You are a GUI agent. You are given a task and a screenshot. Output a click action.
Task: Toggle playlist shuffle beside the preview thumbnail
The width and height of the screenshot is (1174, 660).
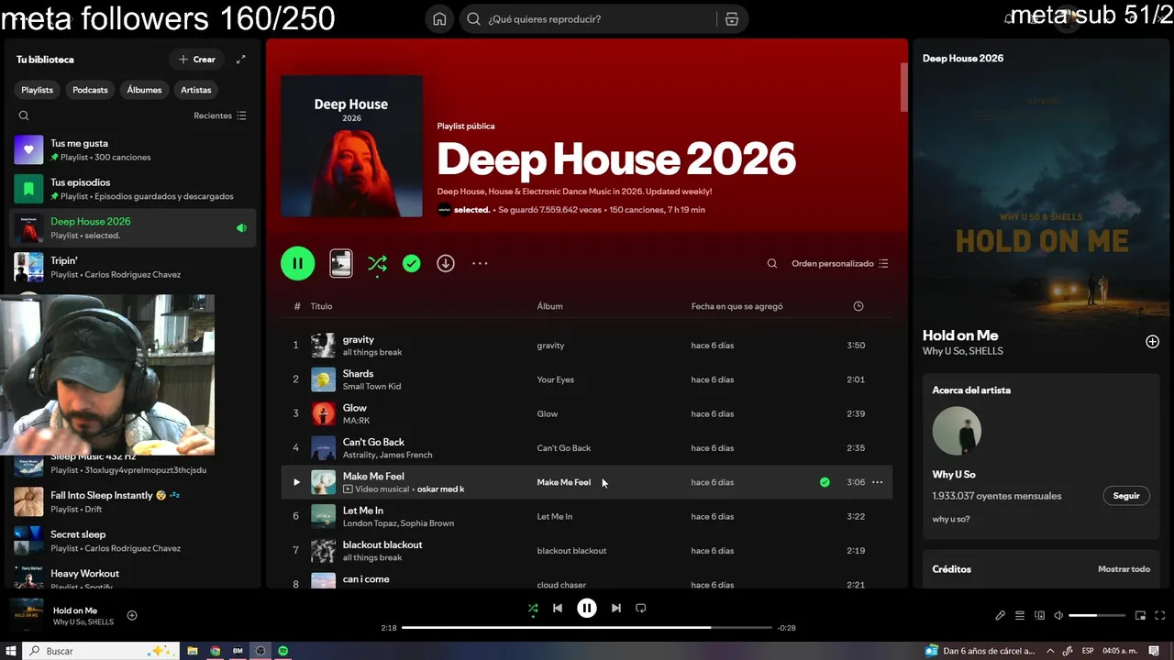pos(377,263)
